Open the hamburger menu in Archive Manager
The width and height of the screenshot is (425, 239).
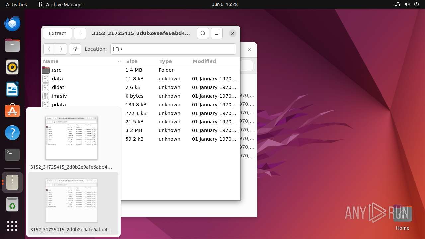pyautogui.click(x=217, y=33)
